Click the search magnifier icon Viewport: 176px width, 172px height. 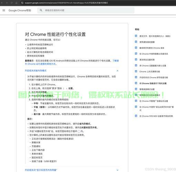pyautogui.click(x=41, y=10)
